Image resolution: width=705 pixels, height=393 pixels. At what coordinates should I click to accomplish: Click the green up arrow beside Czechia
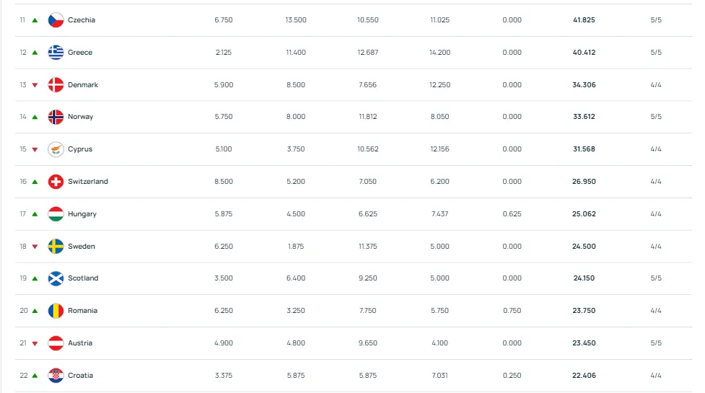(x=35, y=20)
